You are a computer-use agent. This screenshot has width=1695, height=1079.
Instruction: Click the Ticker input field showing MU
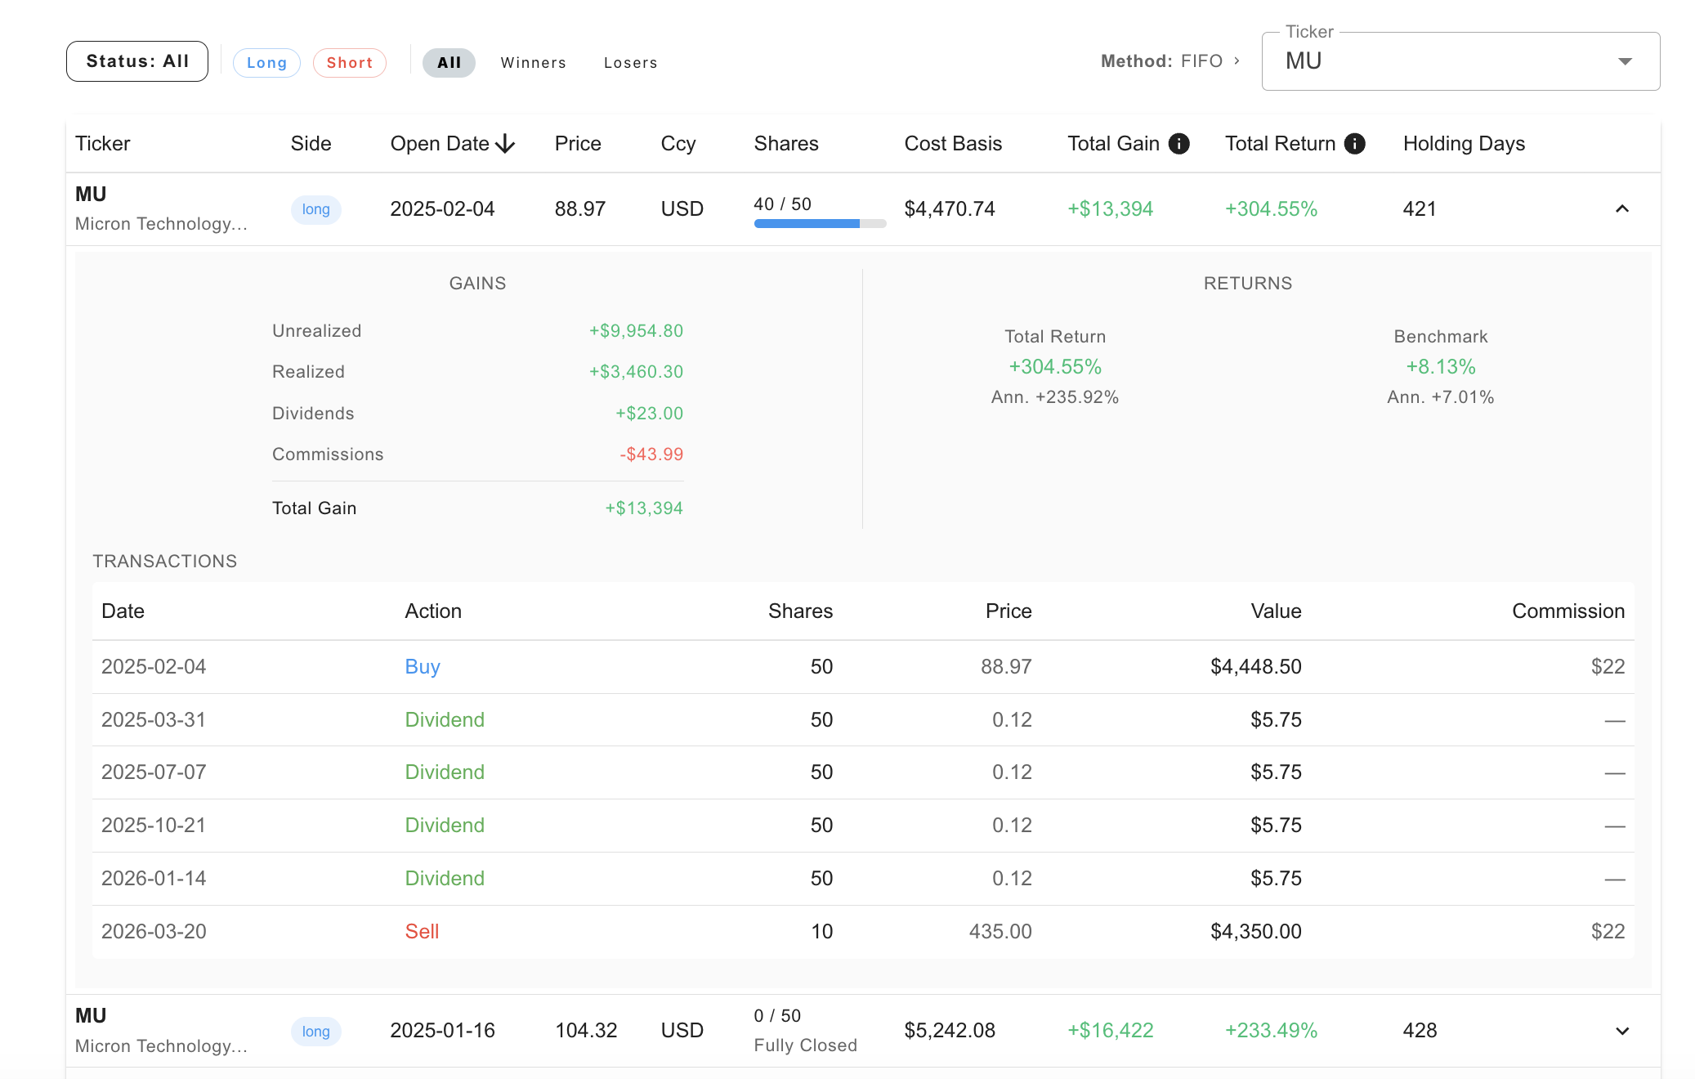pyautogui.click(x=1438, y=61)
